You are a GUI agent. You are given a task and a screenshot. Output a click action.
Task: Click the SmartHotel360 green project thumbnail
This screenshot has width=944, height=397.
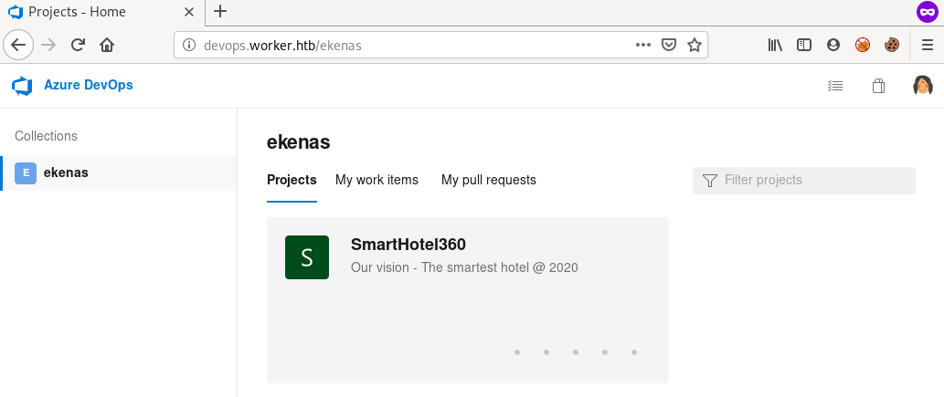(307, 257)
